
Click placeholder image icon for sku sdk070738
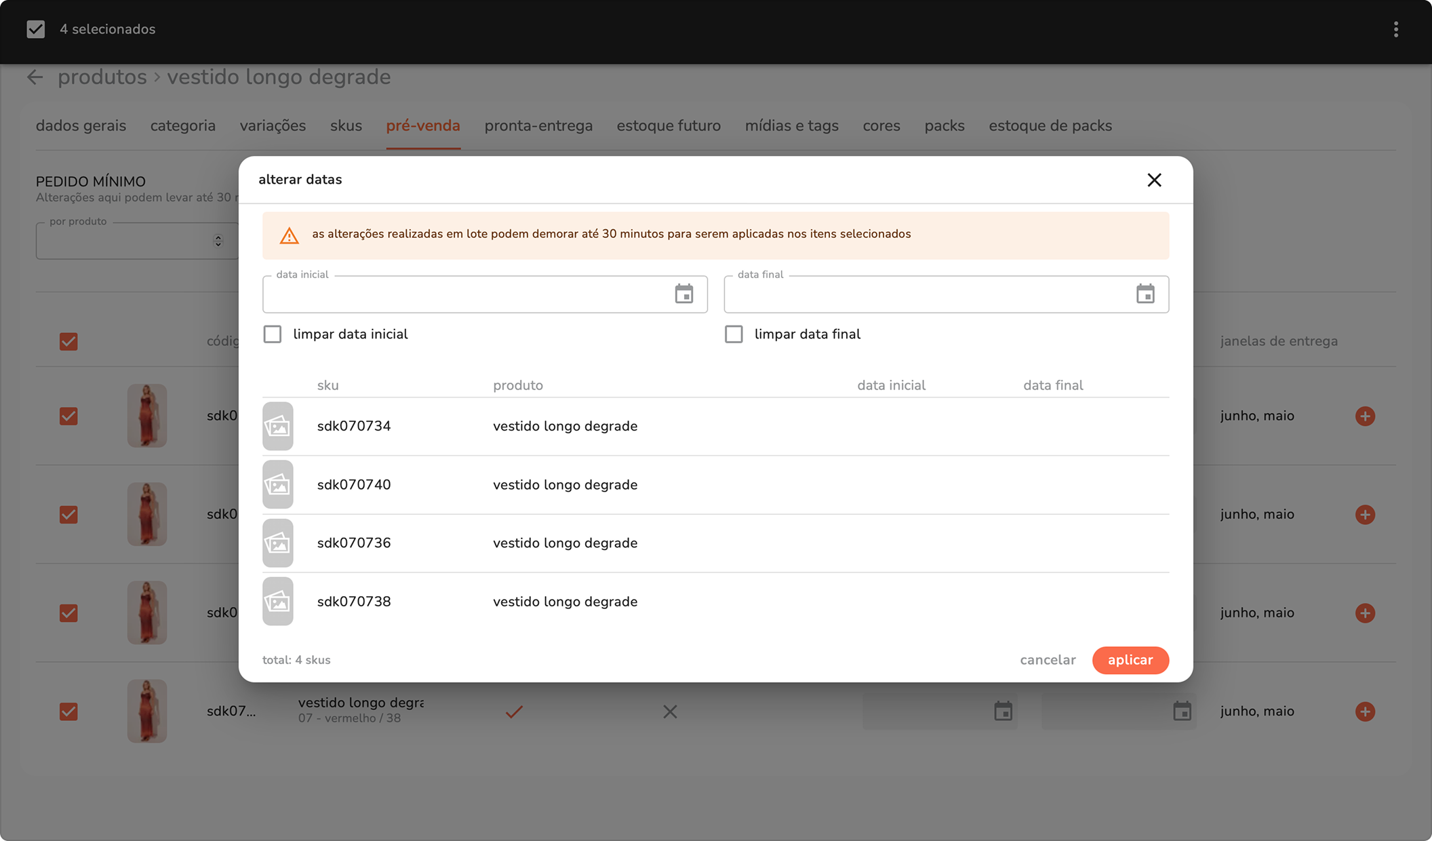[278, 602]
